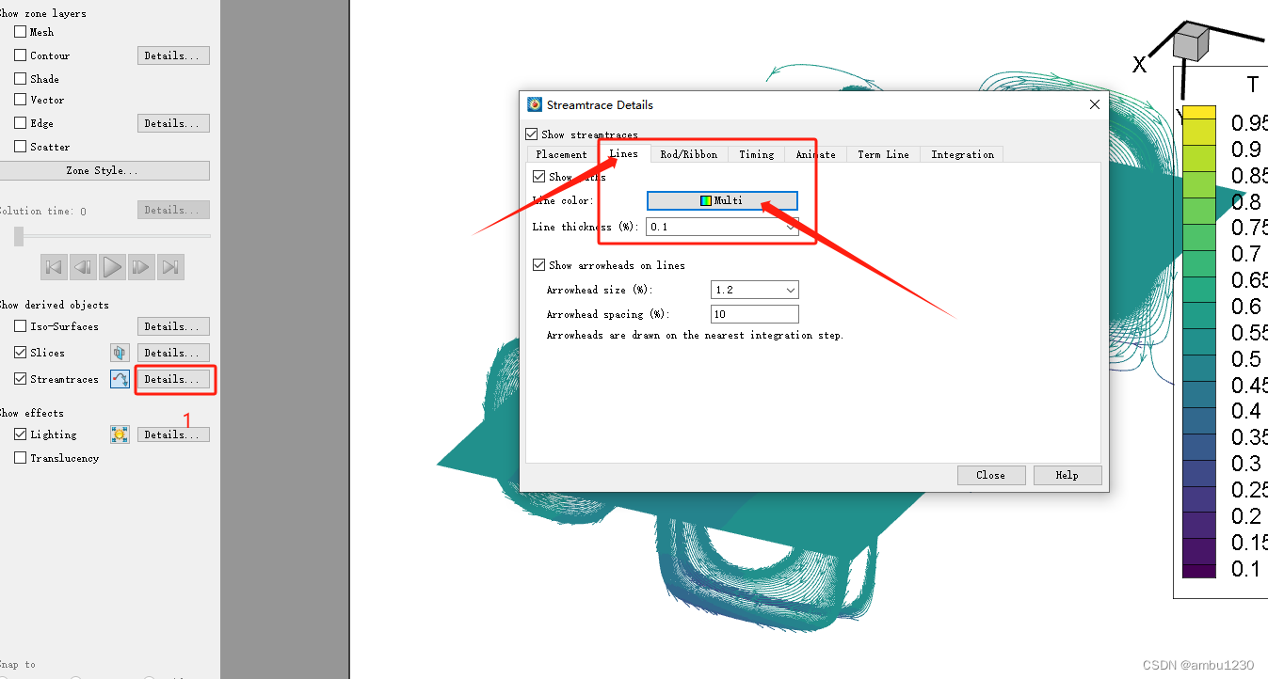
Task: Jump to the last time step
Action: 170,267
